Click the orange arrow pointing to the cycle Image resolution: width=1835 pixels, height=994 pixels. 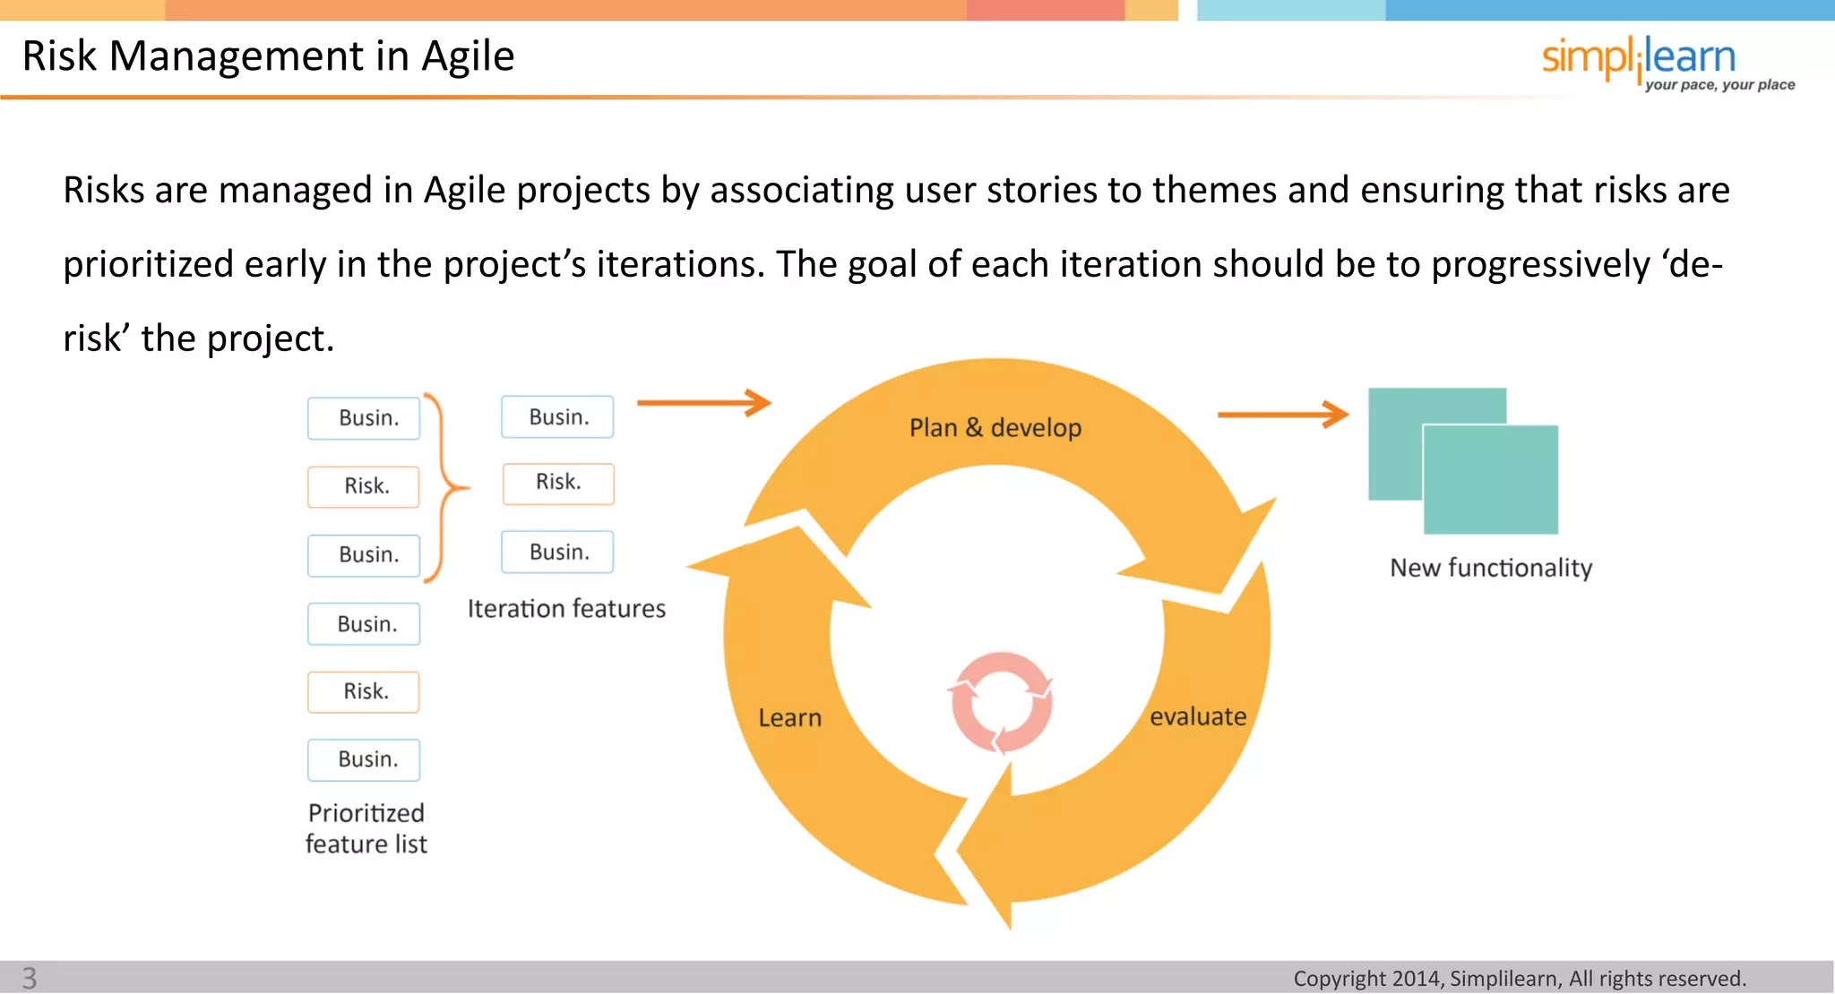coord(704,403)
